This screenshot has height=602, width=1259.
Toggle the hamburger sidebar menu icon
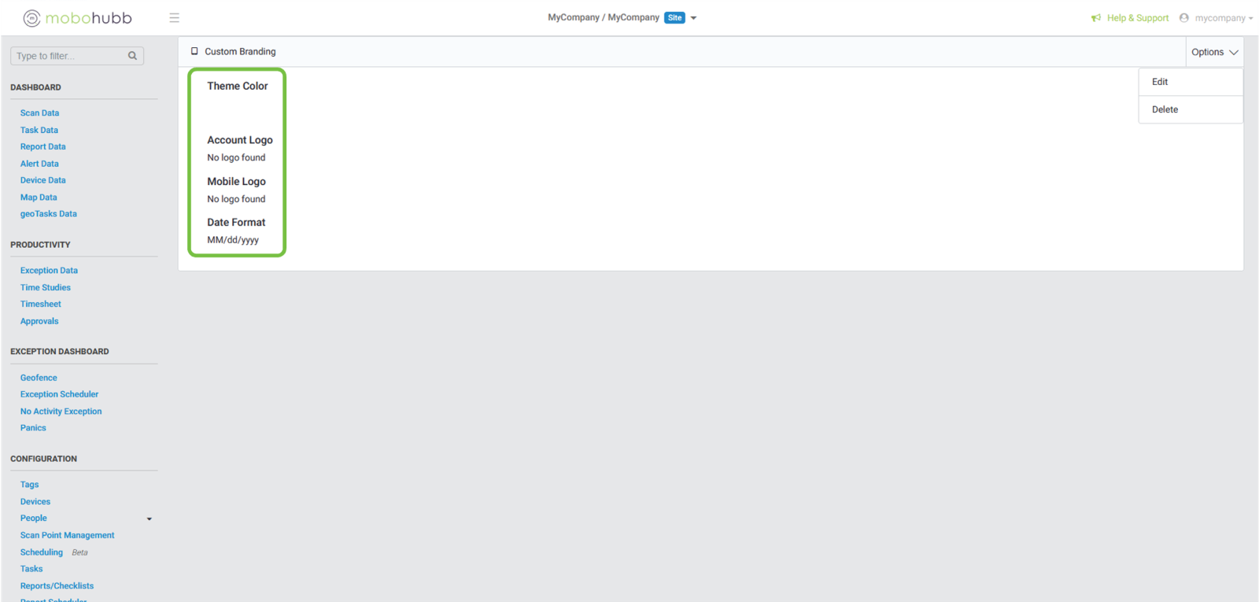pyautogui.click(x=175, y=18)
